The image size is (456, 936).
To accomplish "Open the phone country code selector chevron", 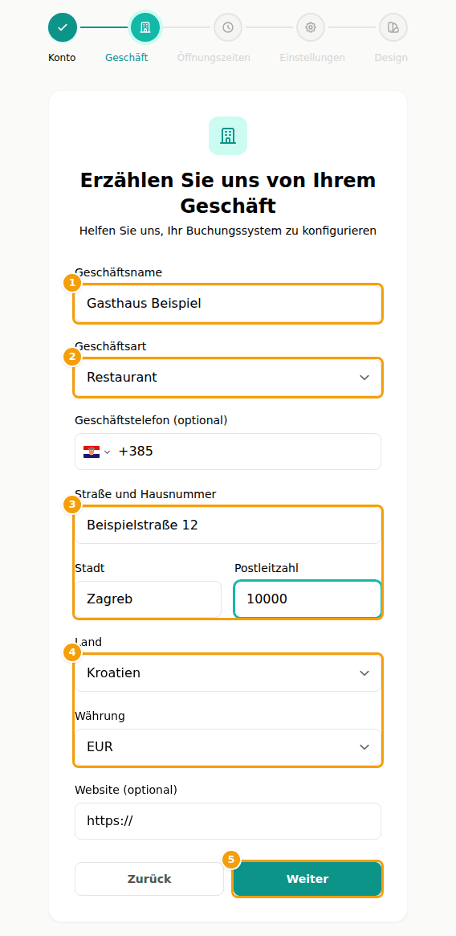I will point(108,452).
